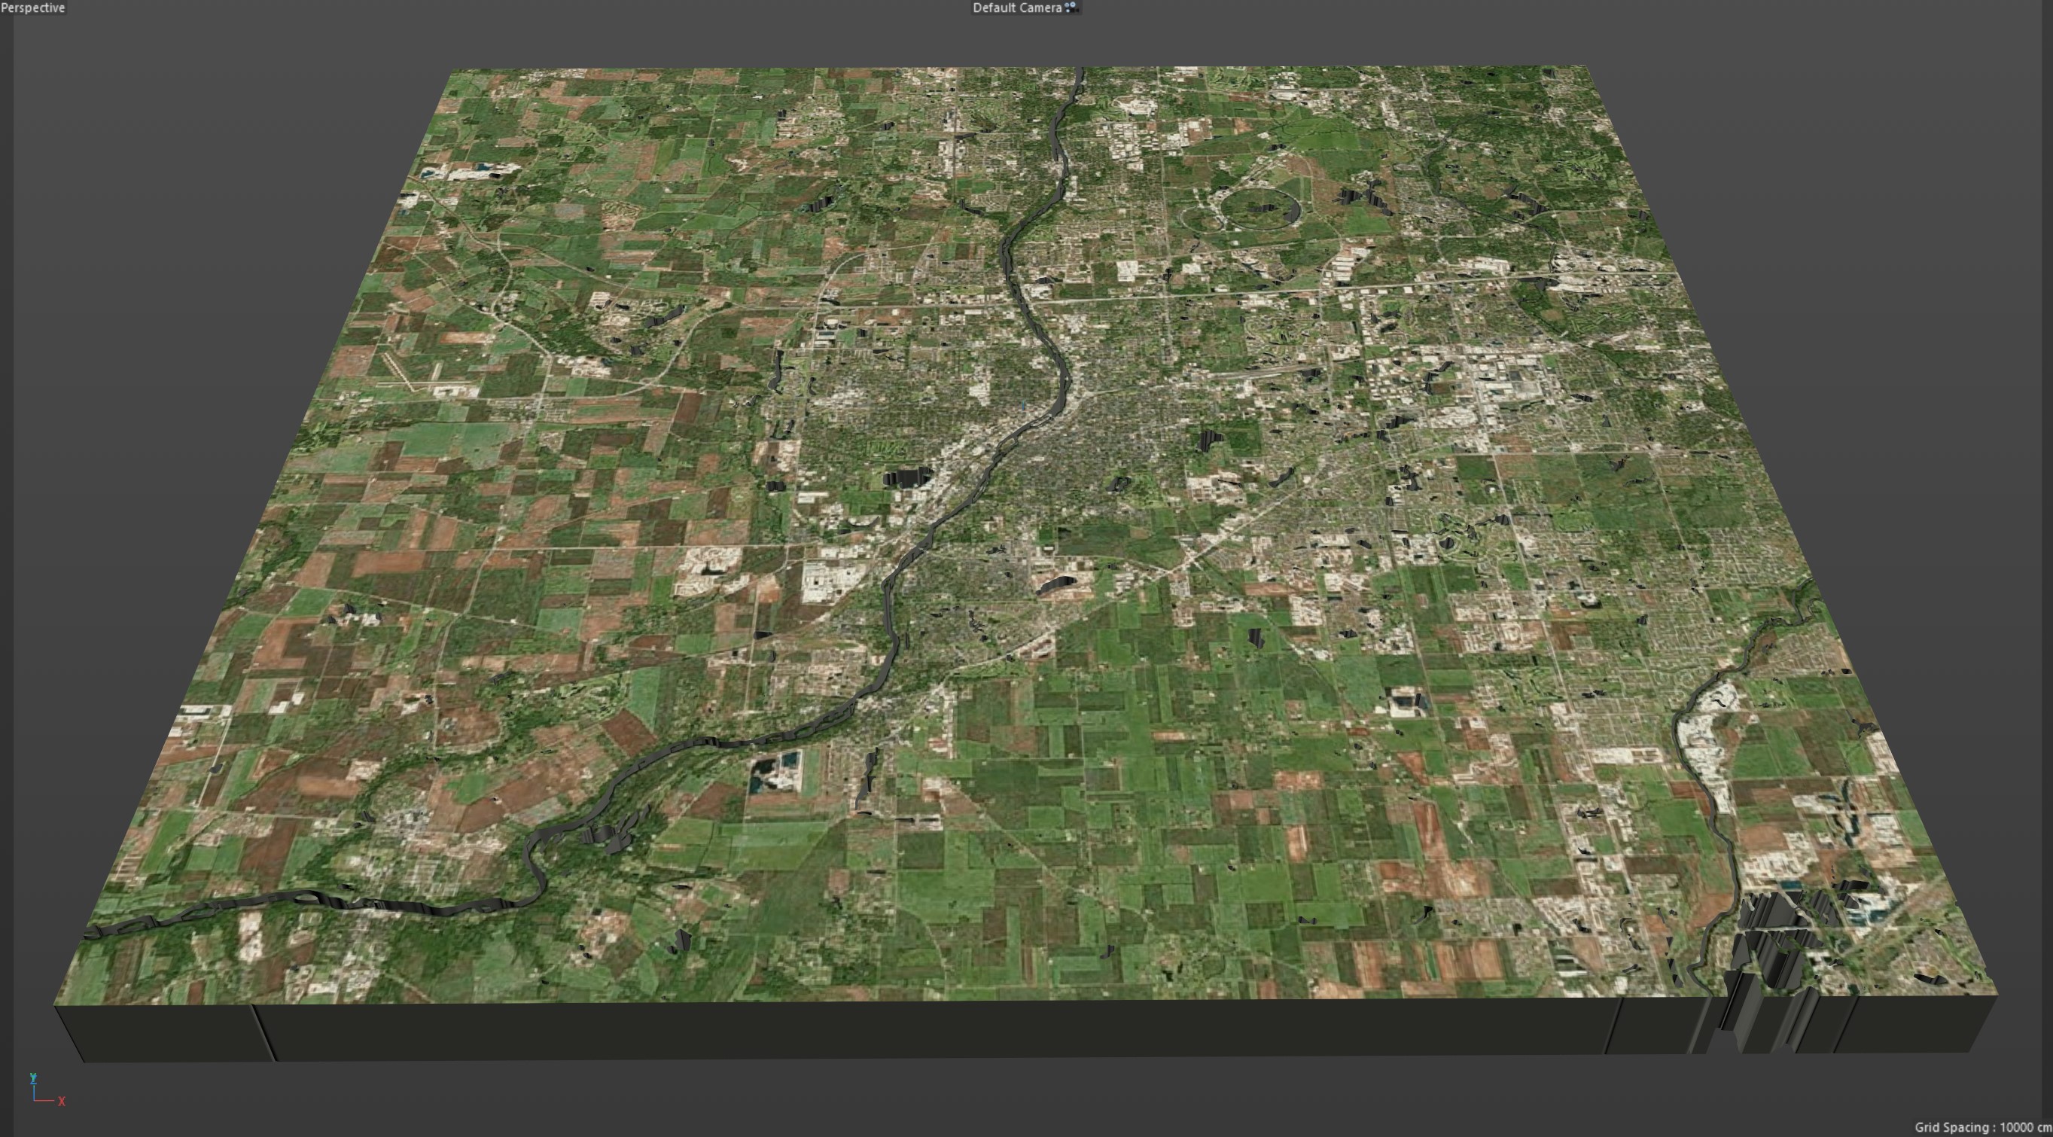Click the Perspective view label
The height and width of the screenshot is (1137, 2053).
(32, 8)
